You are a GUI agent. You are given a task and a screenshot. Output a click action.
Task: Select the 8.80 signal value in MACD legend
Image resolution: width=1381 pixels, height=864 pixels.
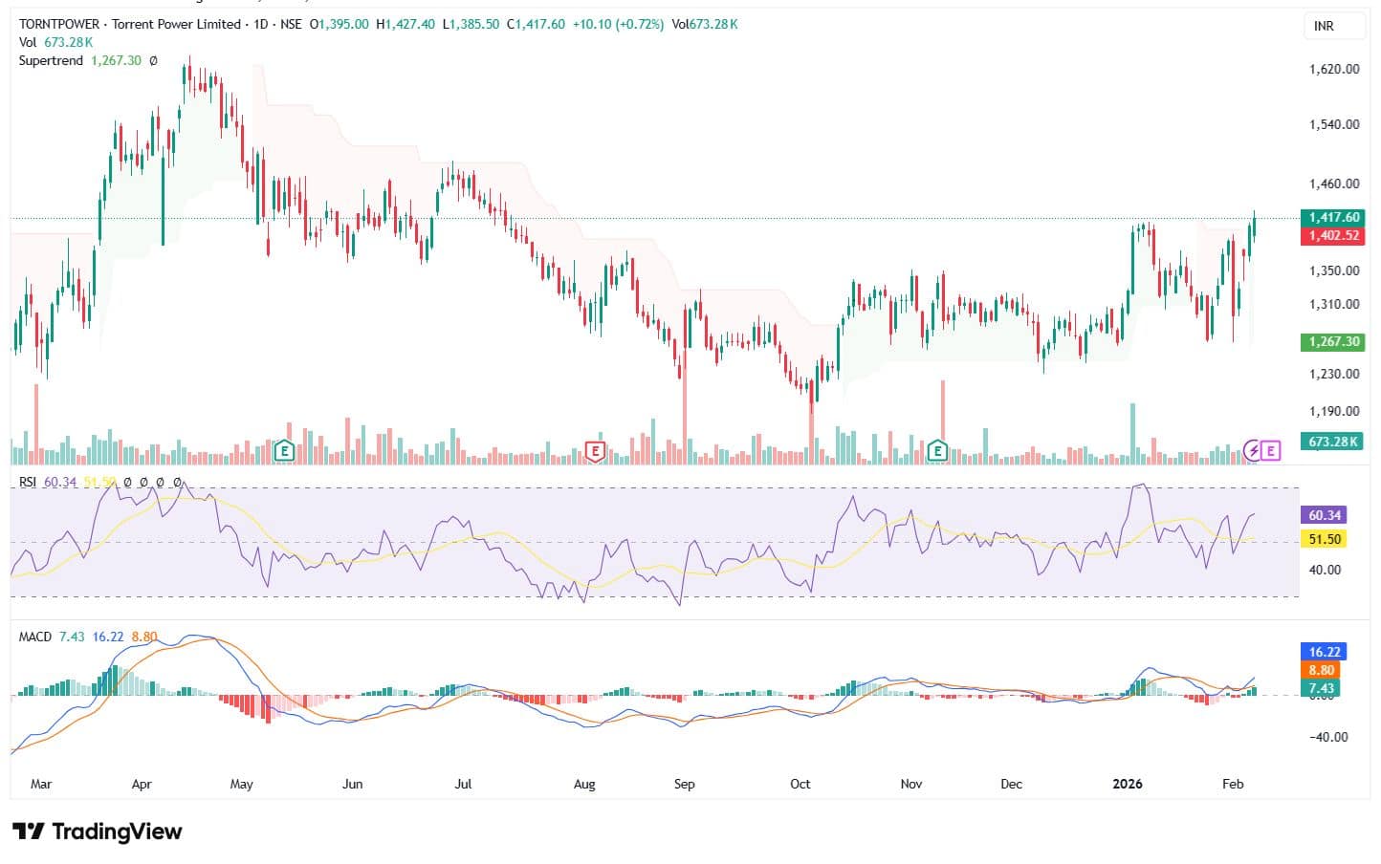144,637
